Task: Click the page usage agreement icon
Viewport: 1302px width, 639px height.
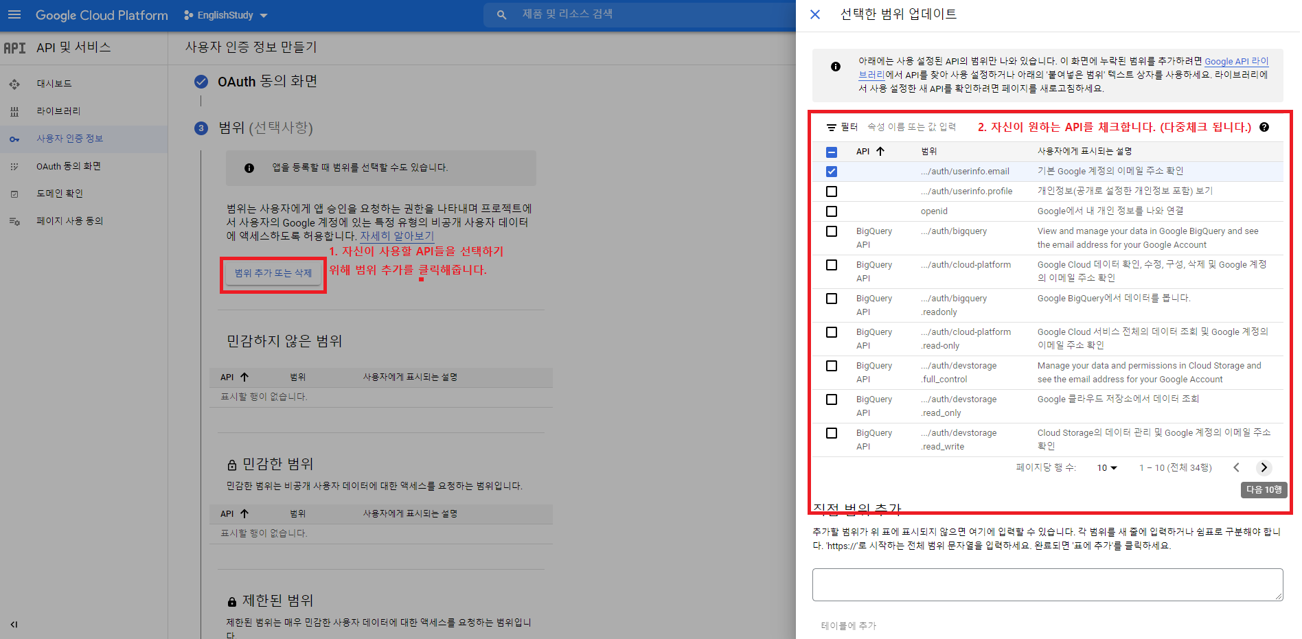Action: [14, 221]
